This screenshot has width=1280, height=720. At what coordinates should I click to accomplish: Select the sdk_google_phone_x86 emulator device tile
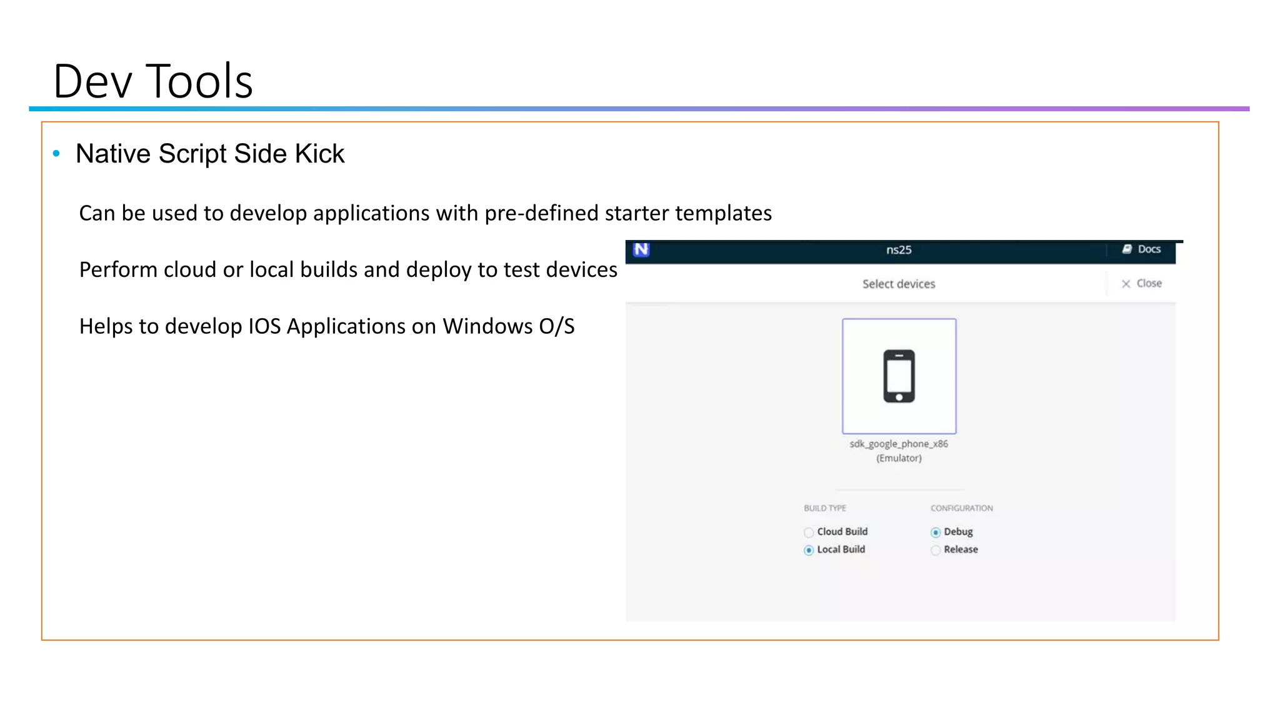pyautogui.click(x=899, y=376)
